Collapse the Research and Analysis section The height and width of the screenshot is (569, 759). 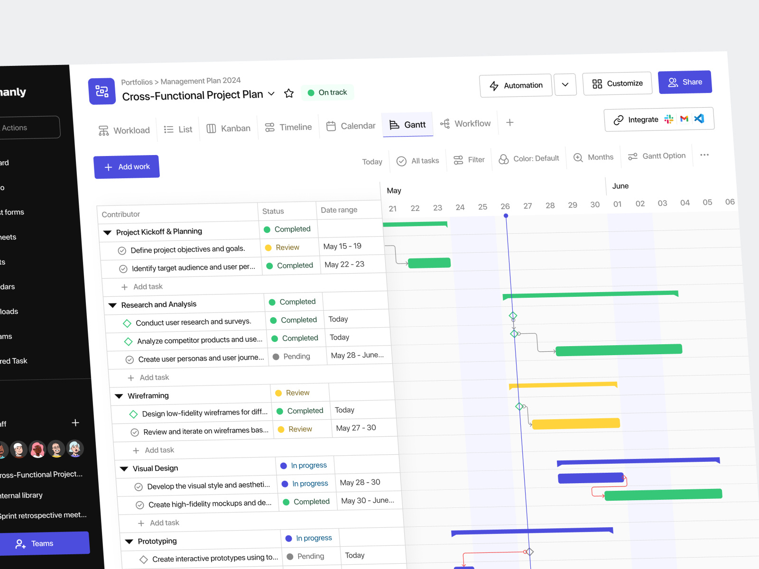112,304
